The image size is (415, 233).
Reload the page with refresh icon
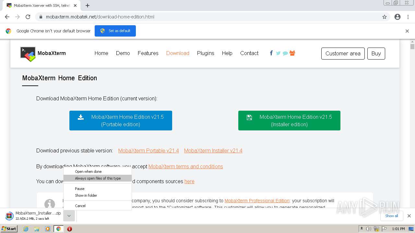[28, 17]
